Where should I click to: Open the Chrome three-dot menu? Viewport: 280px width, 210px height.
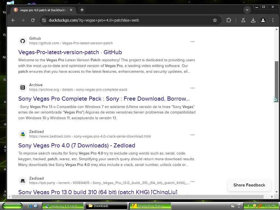click(x=273, y=20)
